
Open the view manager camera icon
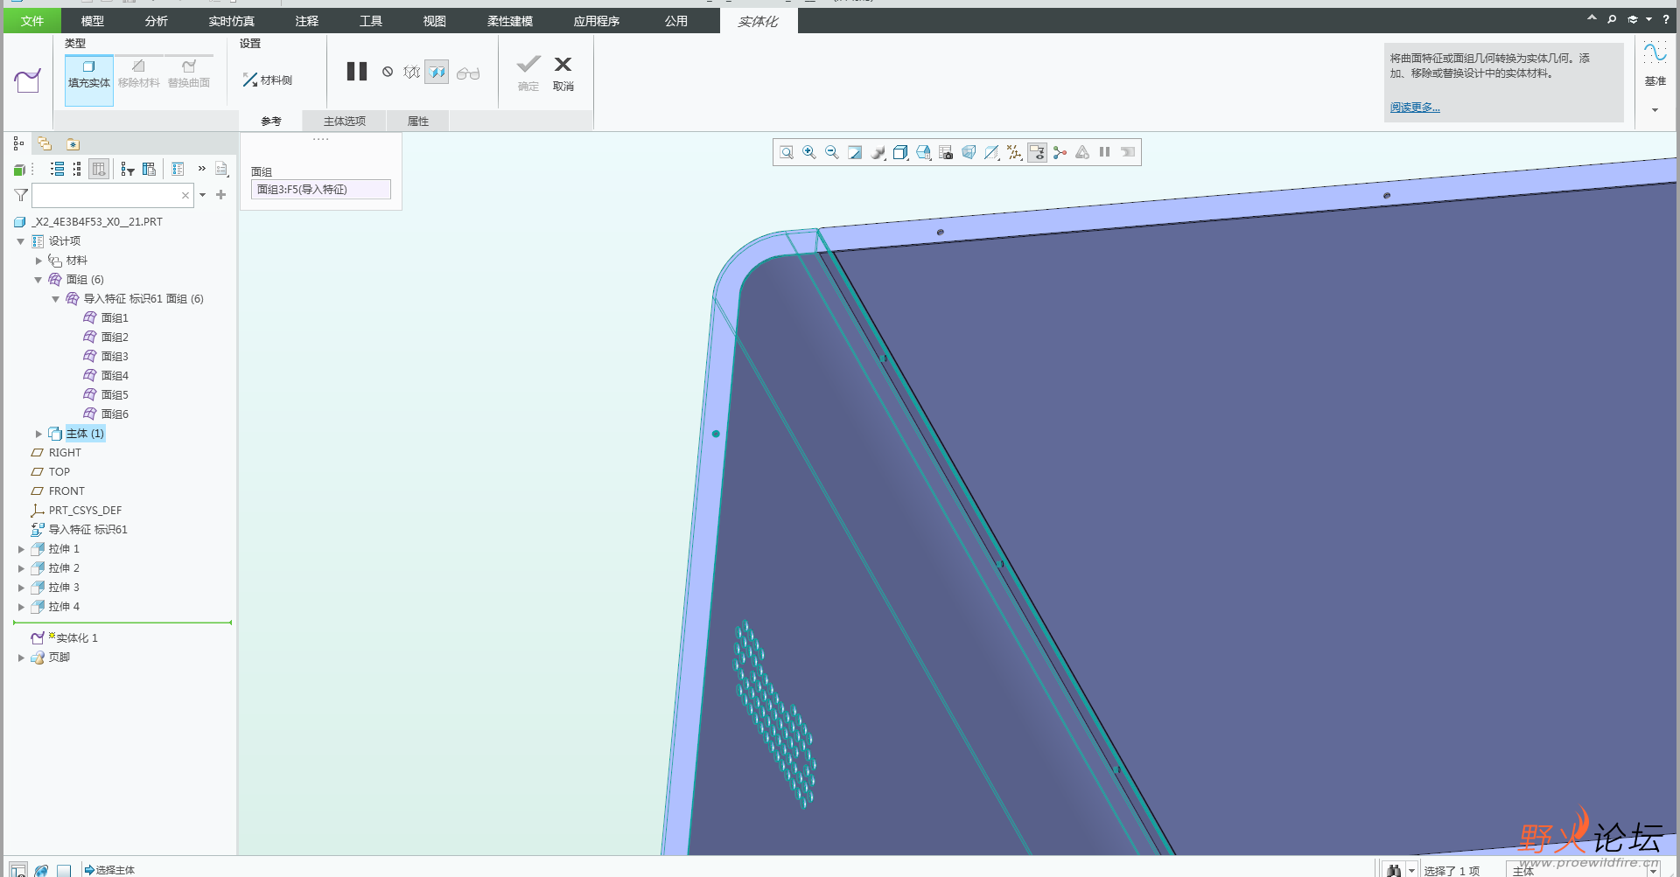(x=946, y=152)
